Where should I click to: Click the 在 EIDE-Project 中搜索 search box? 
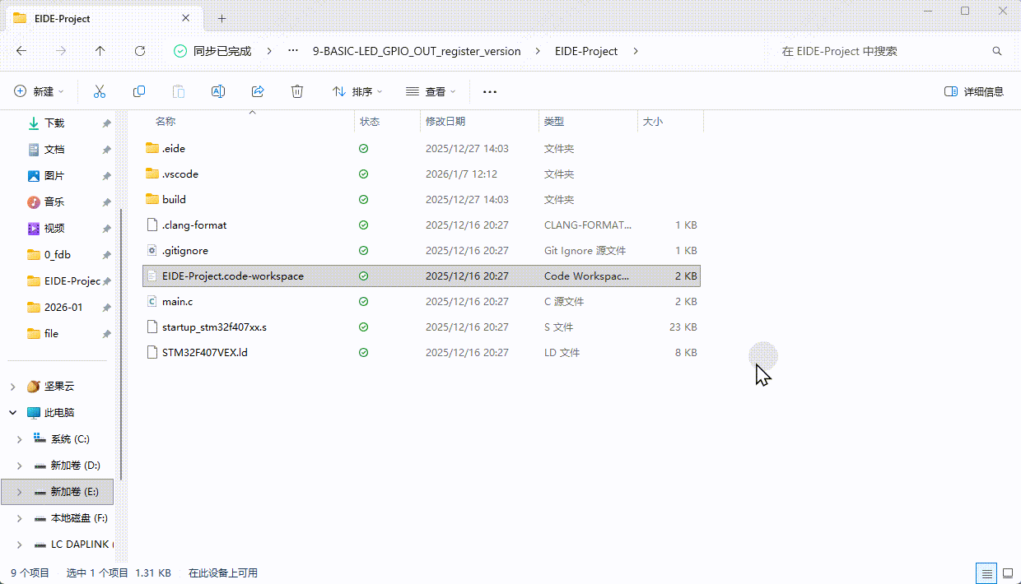click(x=881, y=51)
